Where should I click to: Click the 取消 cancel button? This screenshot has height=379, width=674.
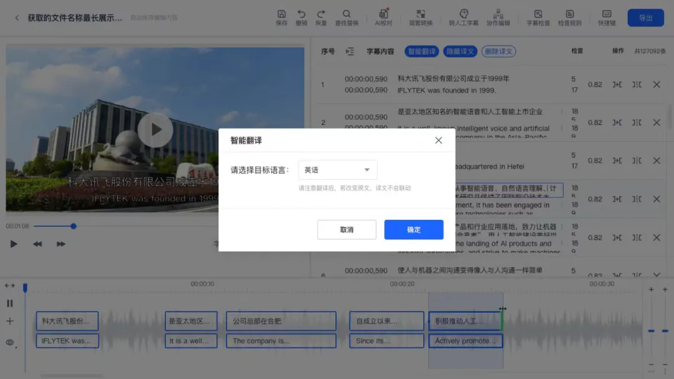point(346,230)
